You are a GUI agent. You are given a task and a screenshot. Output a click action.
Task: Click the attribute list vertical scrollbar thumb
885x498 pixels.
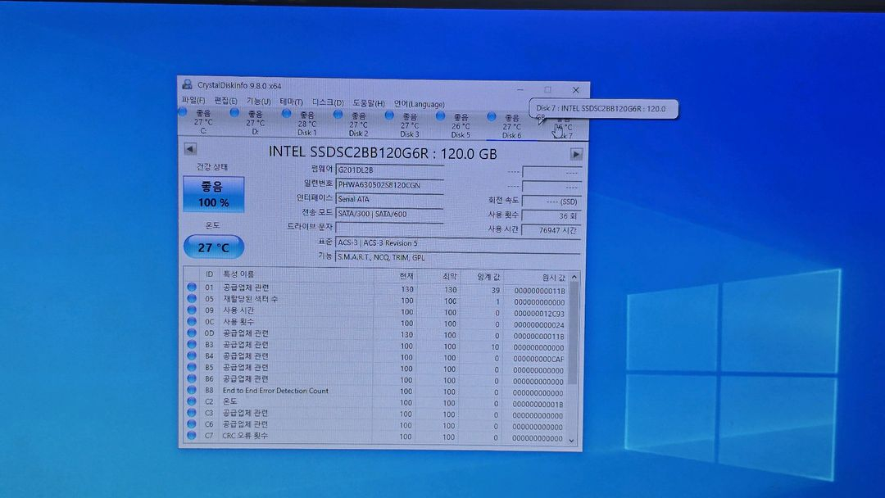click(573, 333)
